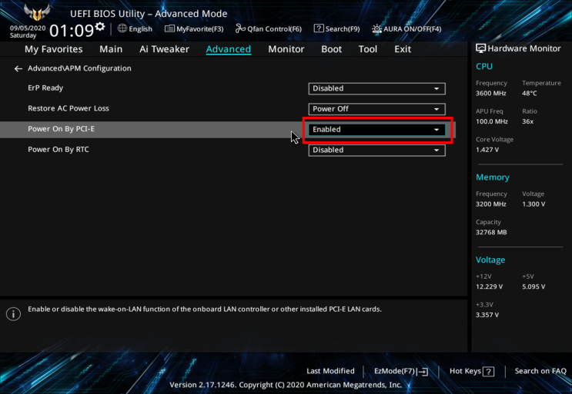Select the Power On By PCI-E row label
This screenshot has width=572, height=394.
[x=62, y=129]
